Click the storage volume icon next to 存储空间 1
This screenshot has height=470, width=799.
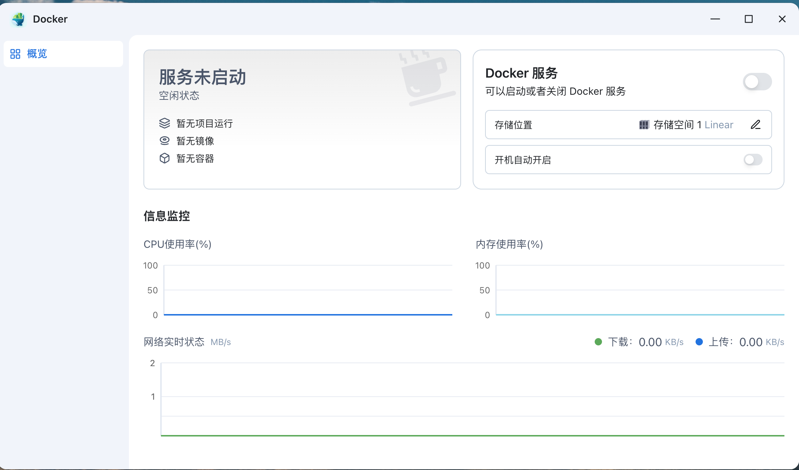coord(644,125)
